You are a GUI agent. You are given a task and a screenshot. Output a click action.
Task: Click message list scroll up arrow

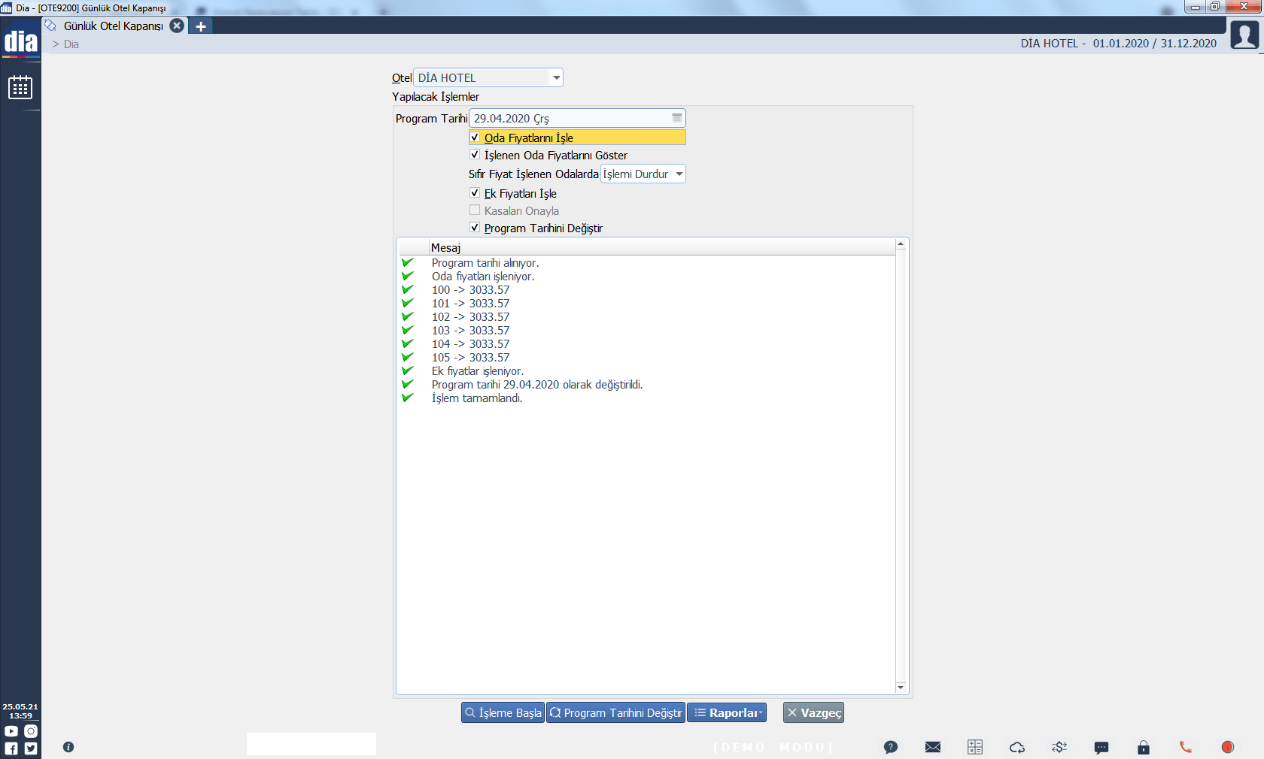point(901,244)
